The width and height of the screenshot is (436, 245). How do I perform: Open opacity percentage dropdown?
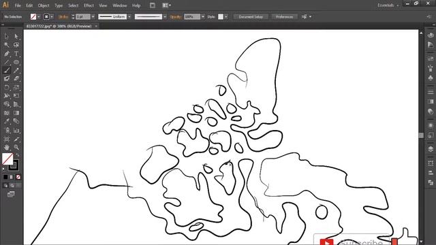203,17
